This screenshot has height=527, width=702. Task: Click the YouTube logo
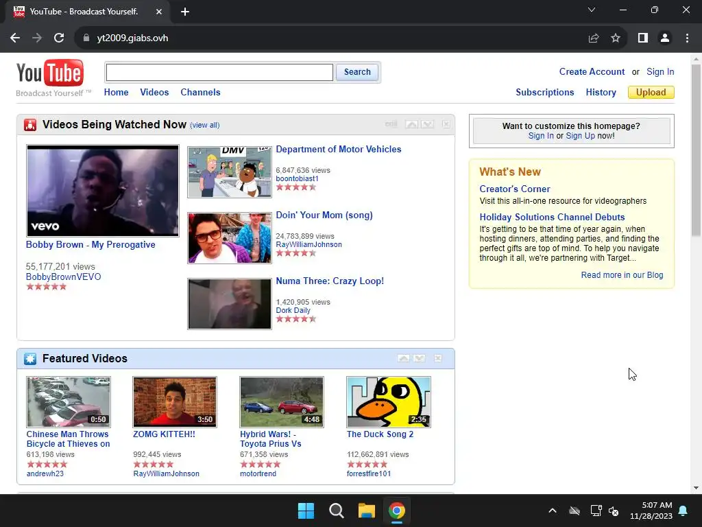49,73
